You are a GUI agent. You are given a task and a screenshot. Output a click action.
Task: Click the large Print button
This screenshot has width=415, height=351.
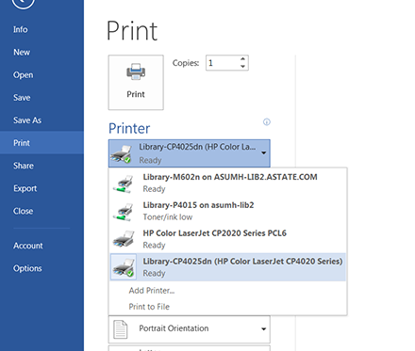(136, 83)
